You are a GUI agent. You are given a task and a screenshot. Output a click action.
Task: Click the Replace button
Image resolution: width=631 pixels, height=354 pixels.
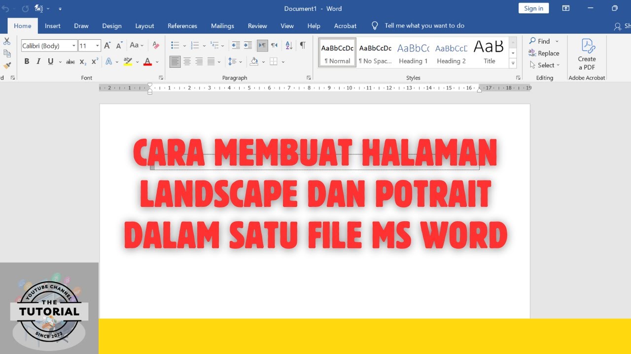[x=544, y=53]
